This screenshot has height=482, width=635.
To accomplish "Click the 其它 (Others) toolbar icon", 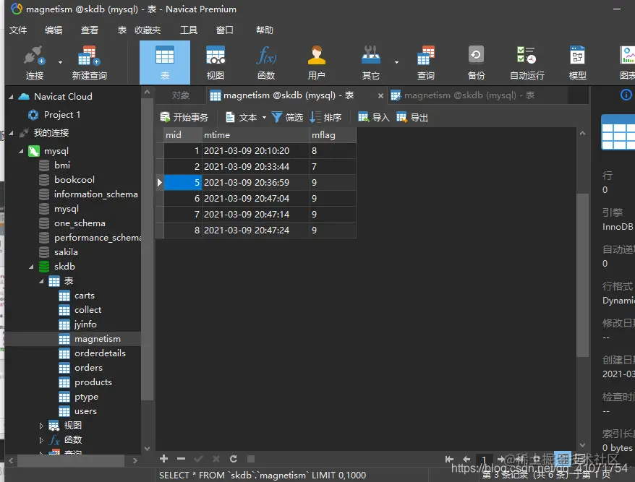I will pos(370,63).
